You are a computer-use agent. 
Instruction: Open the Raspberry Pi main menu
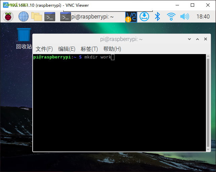(x=8, y=16)
